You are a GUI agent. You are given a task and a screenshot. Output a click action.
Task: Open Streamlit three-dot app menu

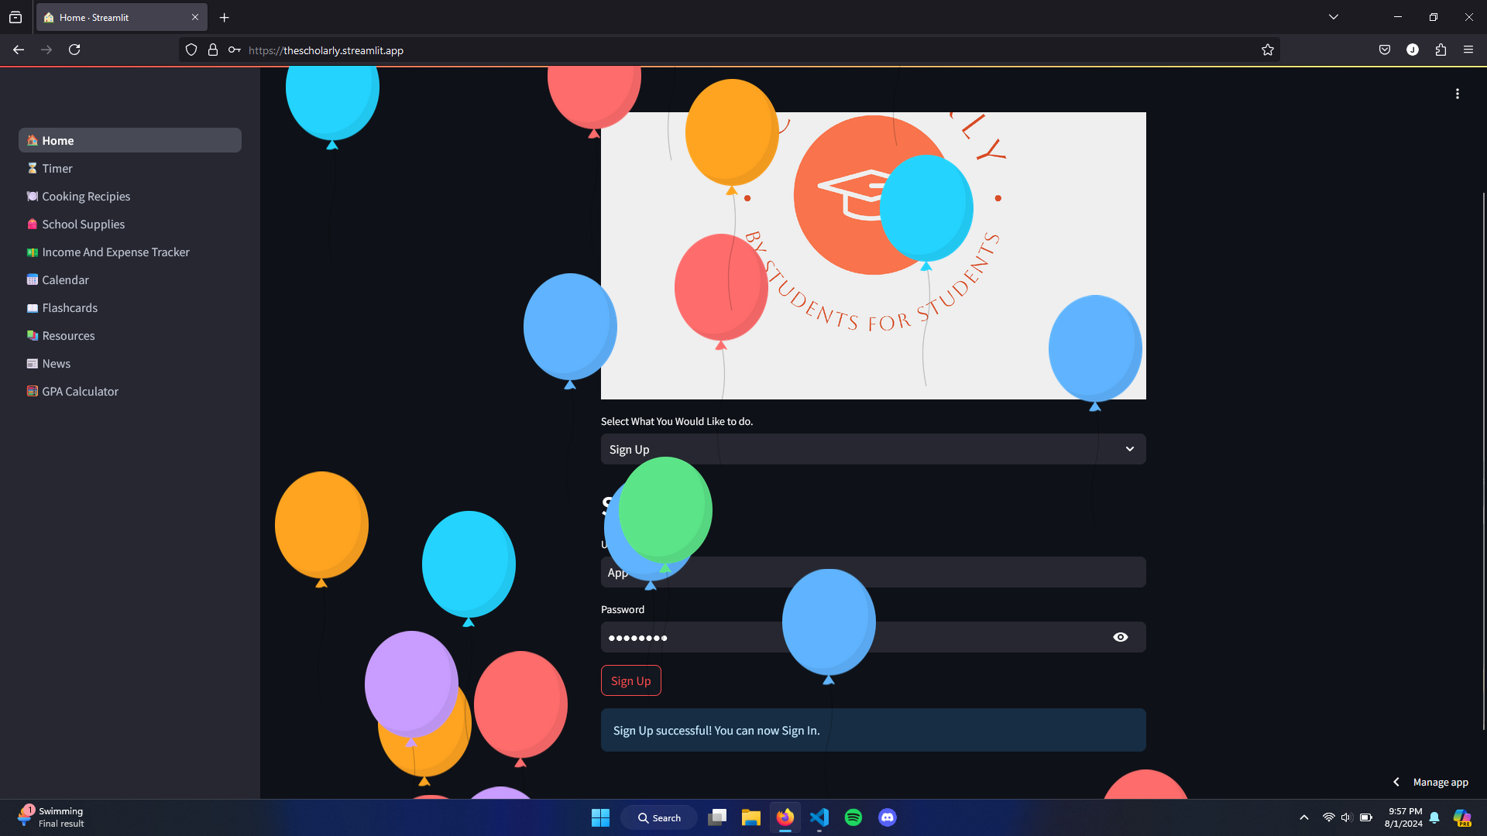(x=1457, y=94)
